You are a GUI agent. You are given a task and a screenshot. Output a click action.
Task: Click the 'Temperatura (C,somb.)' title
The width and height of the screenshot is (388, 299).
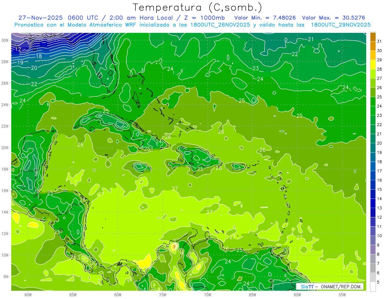(197, 7)
